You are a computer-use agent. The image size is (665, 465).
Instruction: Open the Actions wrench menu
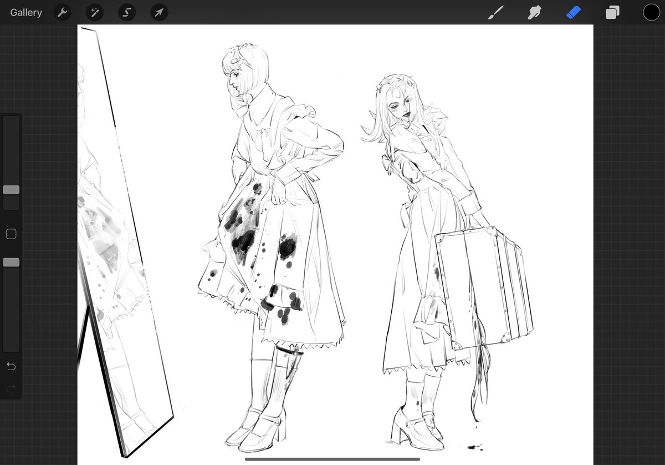click(x=62, y=12)
